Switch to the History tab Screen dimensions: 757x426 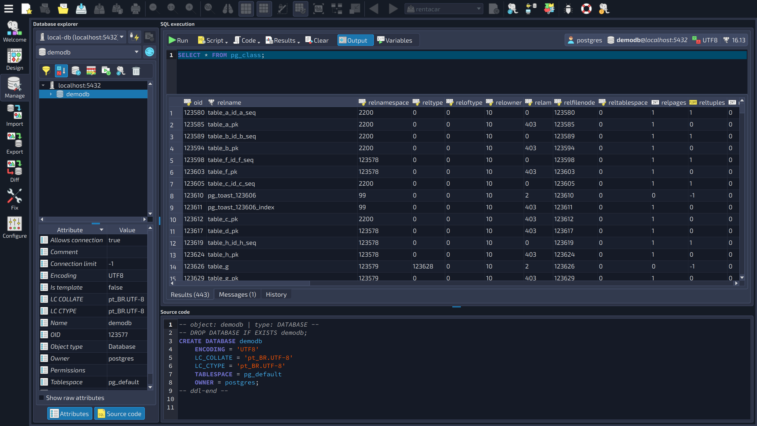tap(276, 294)
